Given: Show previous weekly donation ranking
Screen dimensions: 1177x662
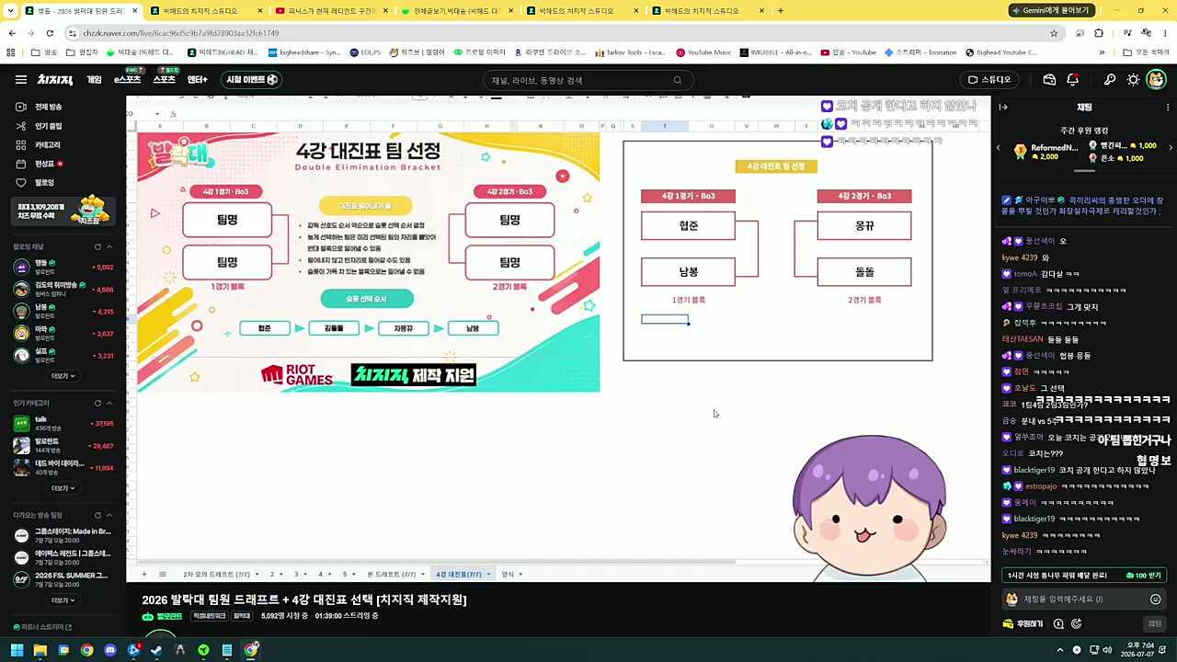Looking at the screenshot, I should click(999, 147).
